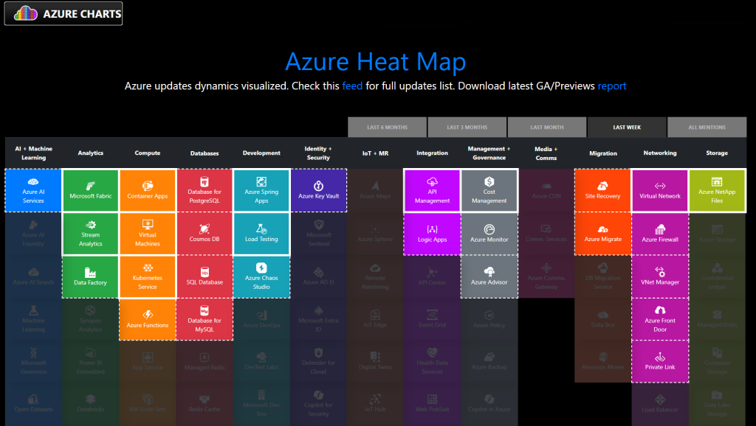Switch to the Last 6 Months tab

pos(387,127)
